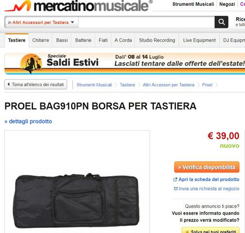Open Negozi in the top navigation
The image size is (245, 233).
[227, 4]
